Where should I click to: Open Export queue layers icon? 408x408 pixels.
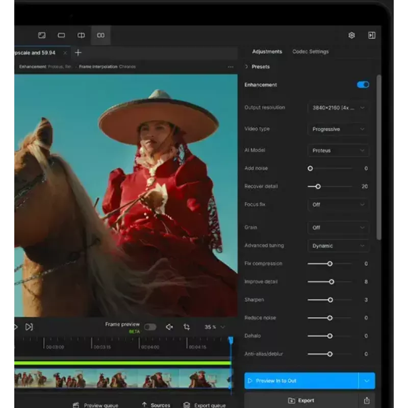[x=187, y=405]
